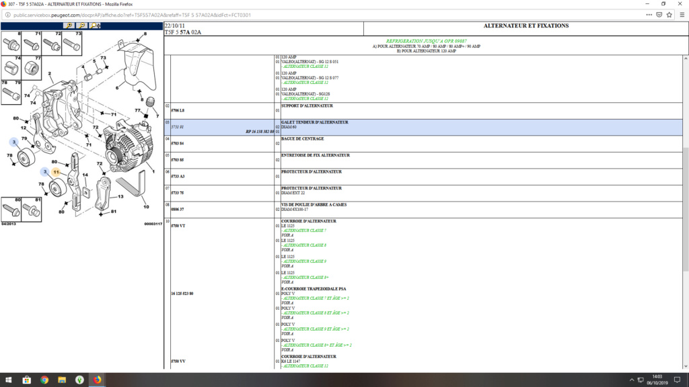Screen dimensions: 689x387
Task: Select screw thumbnail 78 79
Action: click(x=11, y=92)
